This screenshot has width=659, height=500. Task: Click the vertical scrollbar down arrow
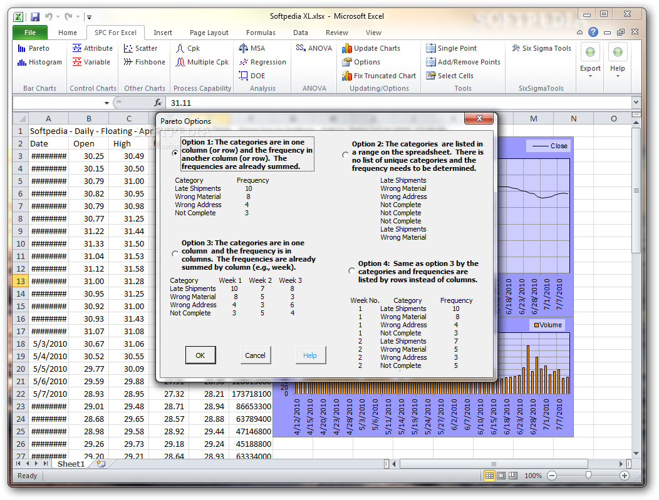636,454
